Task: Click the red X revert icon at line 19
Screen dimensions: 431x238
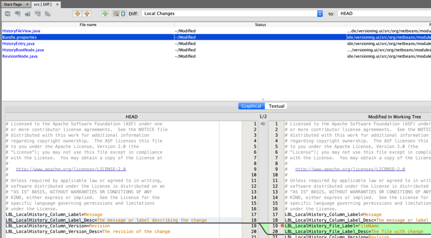Action: coord(282,226)
